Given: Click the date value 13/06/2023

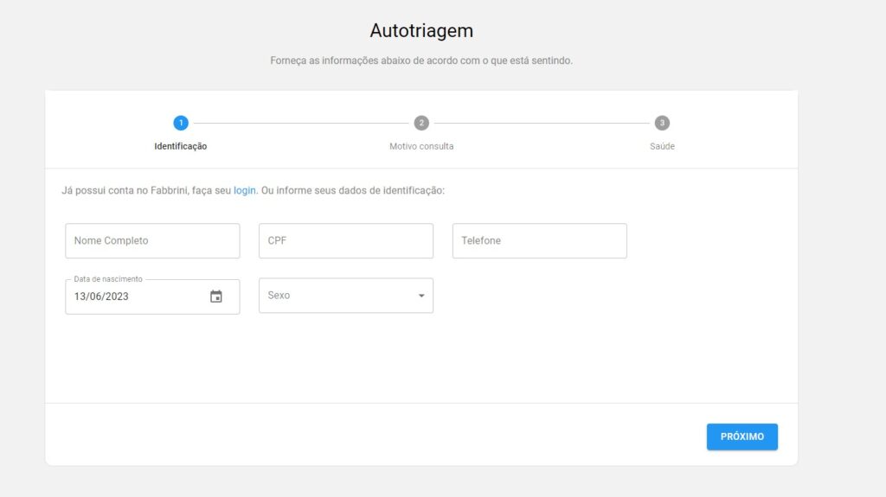Looking at the screenshot, I should pos(101,296).
